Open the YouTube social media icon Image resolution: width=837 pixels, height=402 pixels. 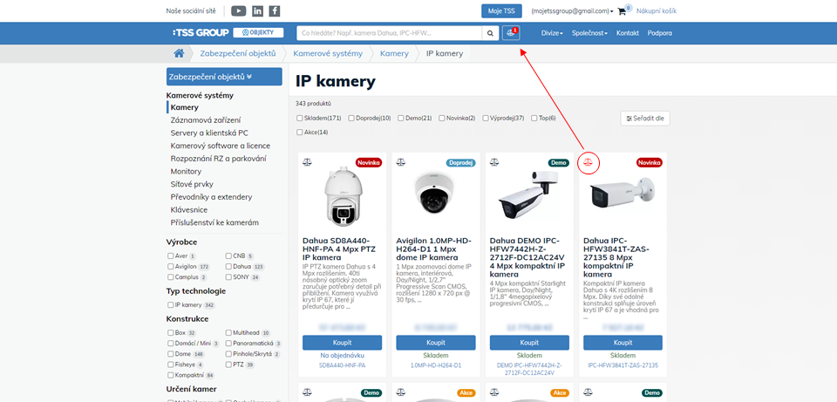pos(238,10)
